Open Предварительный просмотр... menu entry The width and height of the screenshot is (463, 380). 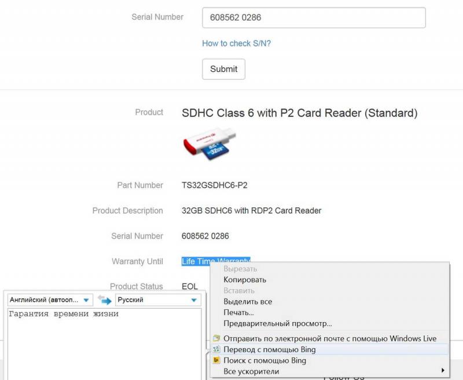(278, 323)
